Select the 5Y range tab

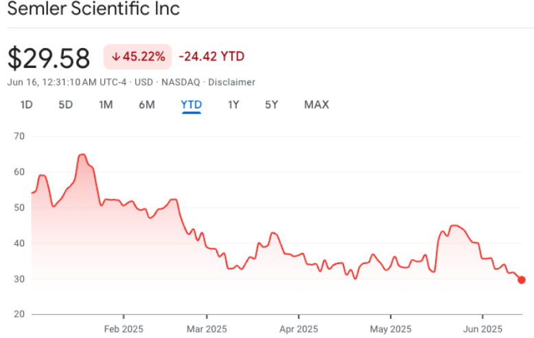click(x=272, y=105)
